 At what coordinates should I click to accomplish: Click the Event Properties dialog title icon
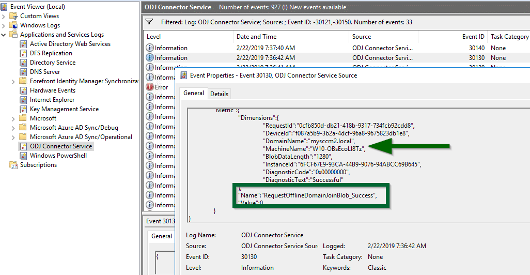pos(183,75)
